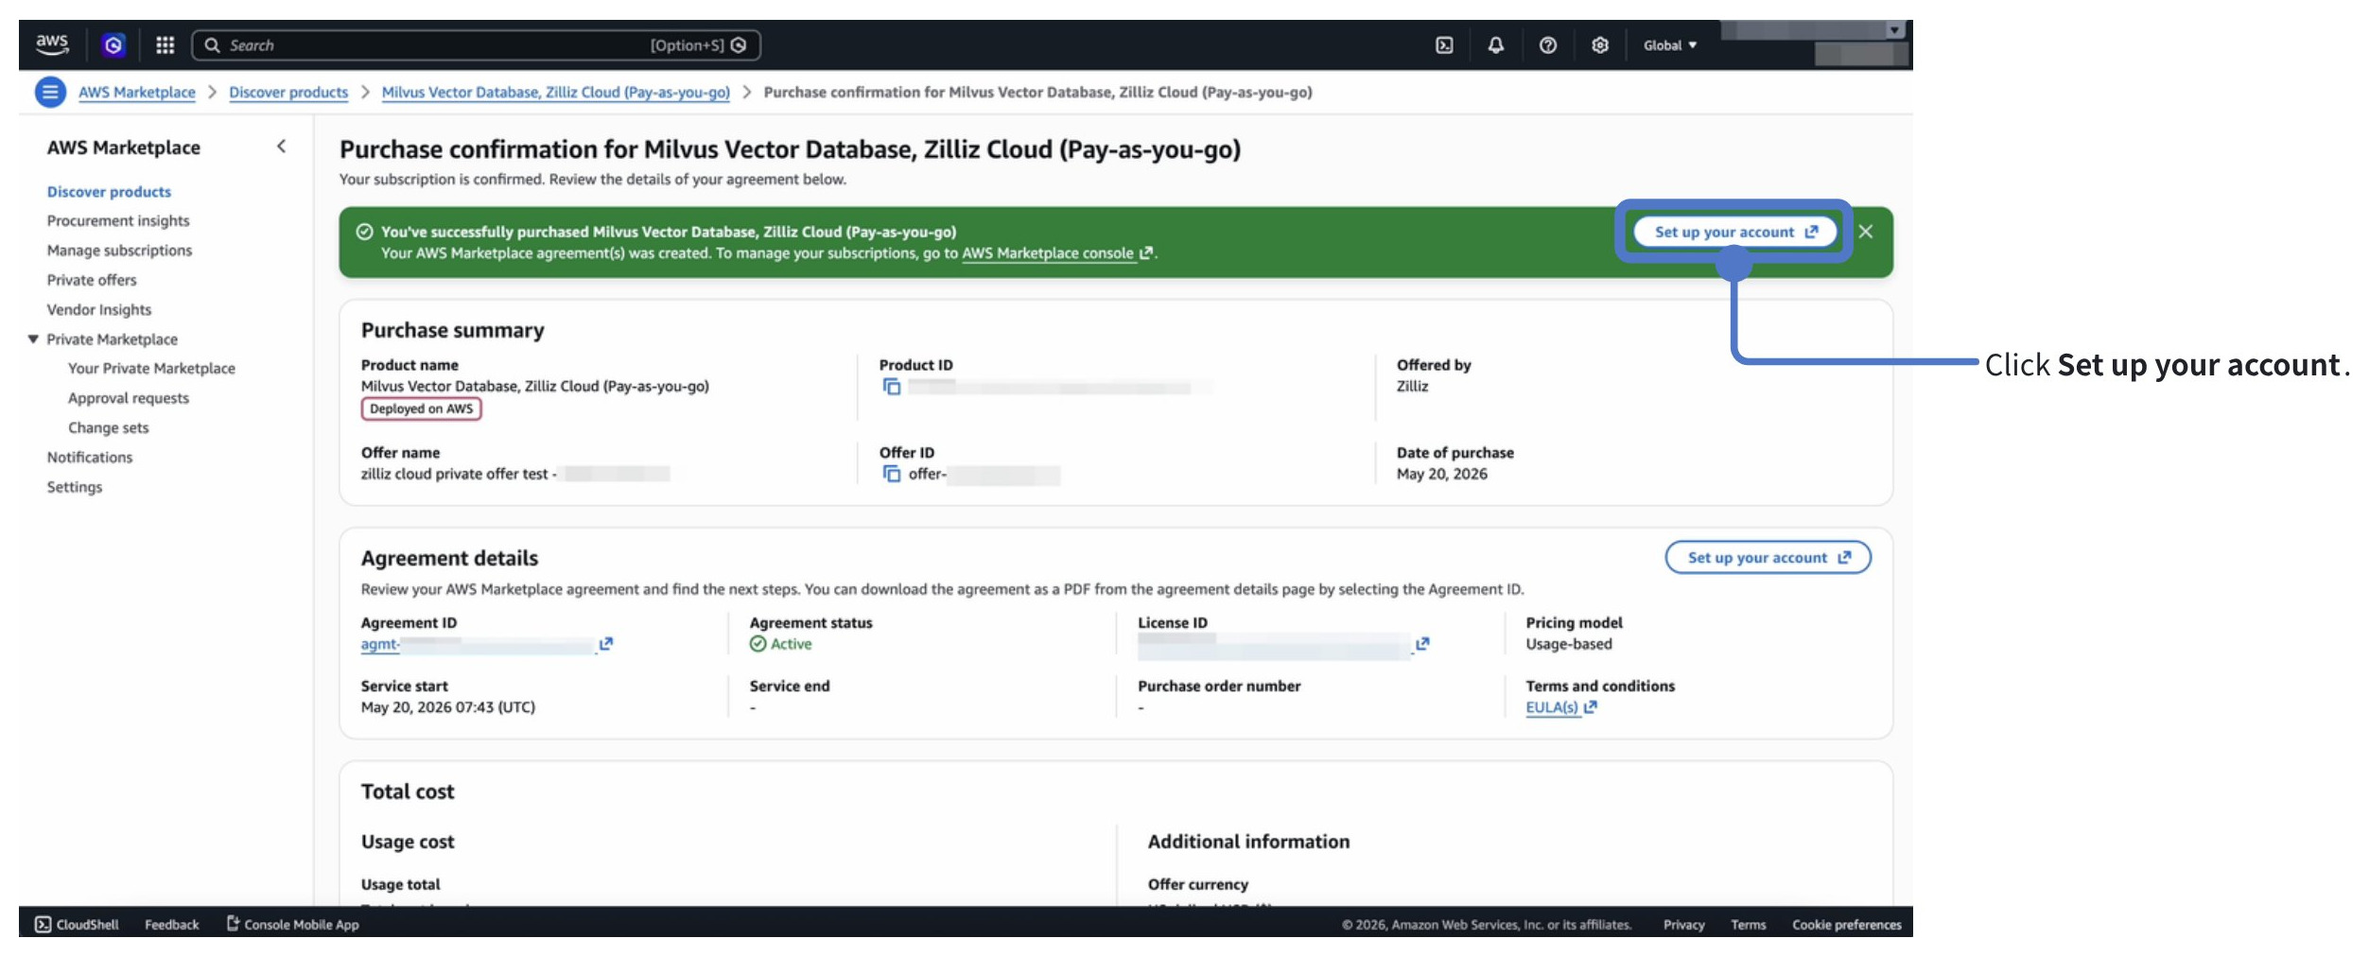Screen dimensions: 2369x956
Task: Open Notifications in the sidebar
Action: [x=90, y=457]
